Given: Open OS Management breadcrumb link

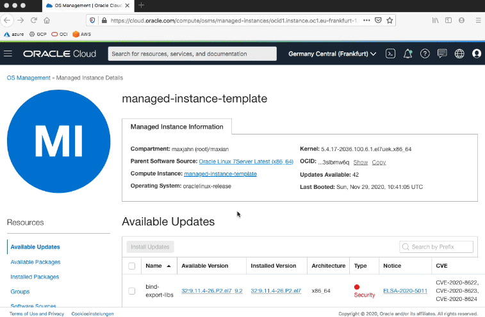Looking at the screenshot, I should point(28,78).
